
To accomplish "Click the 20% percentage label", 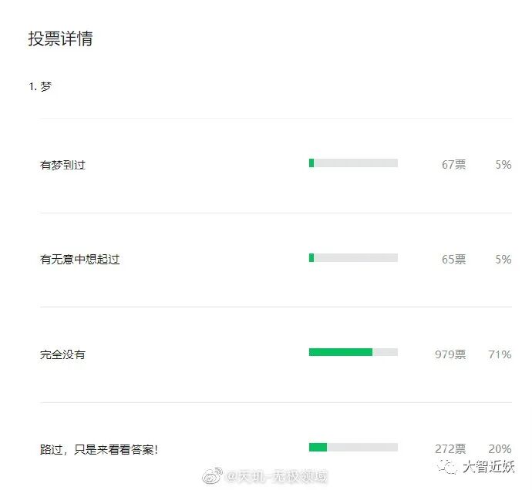I will click(x=500, y=449).
